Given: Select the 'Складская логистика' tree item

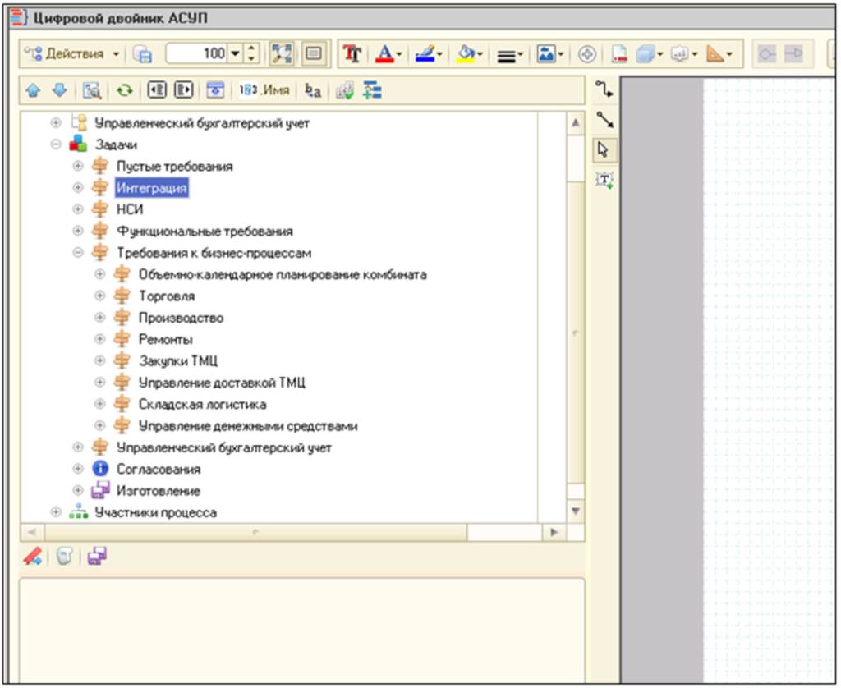Looking at the screenshot, I should (202, 404).
